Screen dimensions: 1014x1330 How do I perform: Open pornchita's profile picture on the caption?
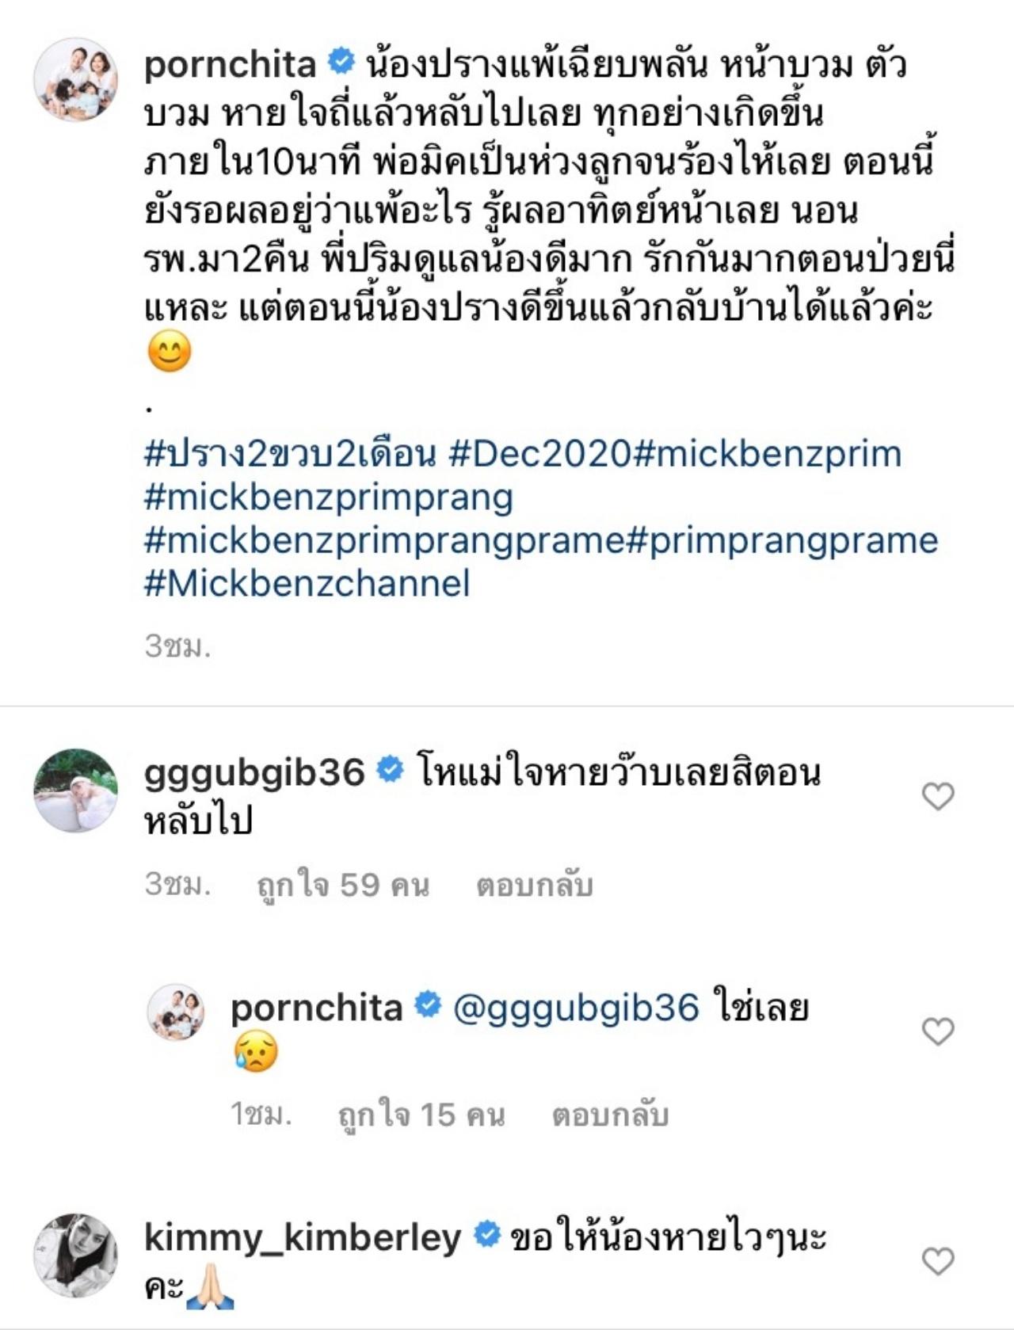pyautogui.click(x=75, y=79)
